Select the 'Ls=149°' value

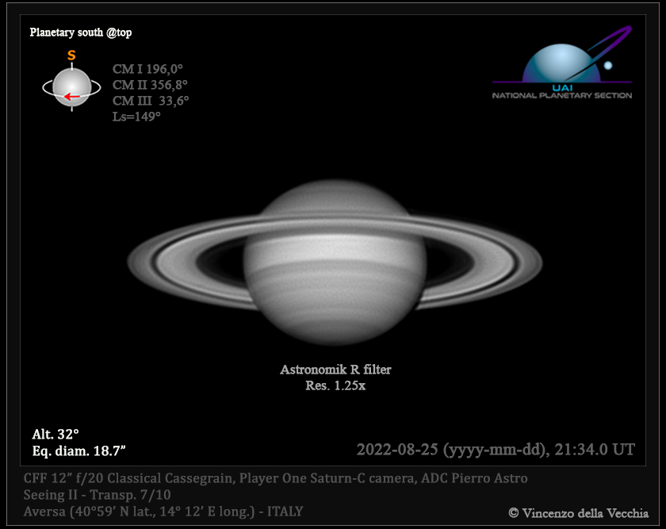(x=136, y=116)
